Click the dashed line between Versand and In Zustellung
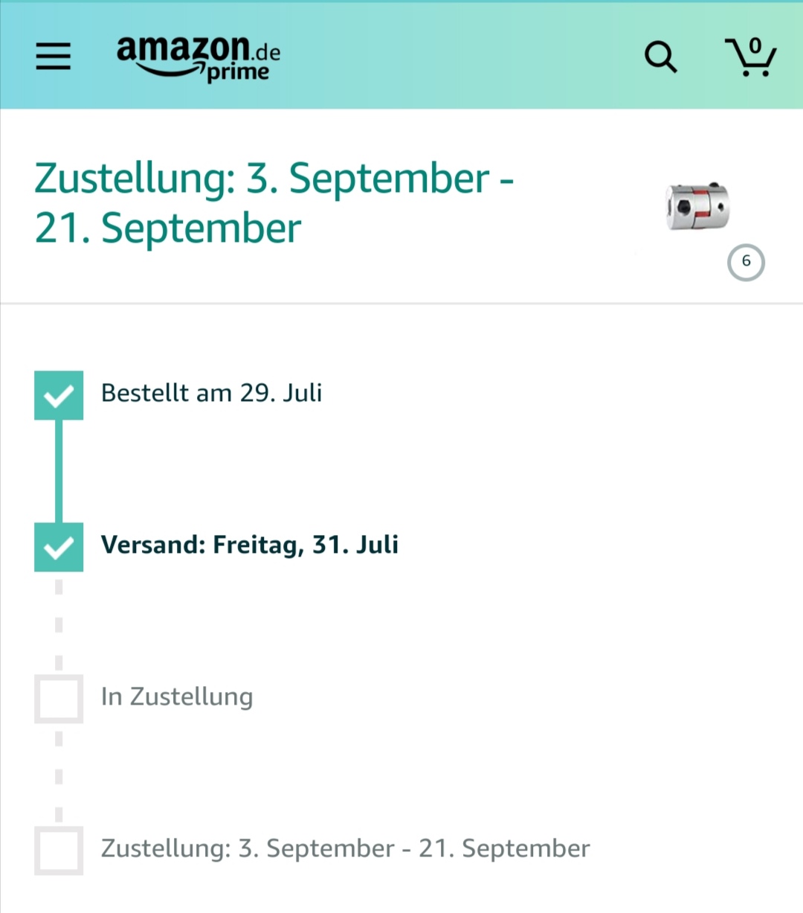 click(59, 623)
